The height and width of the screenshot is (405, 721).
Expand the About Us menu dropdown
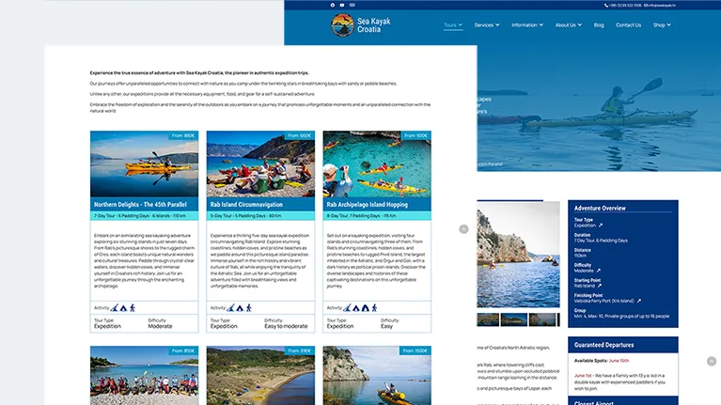(569, 24)
